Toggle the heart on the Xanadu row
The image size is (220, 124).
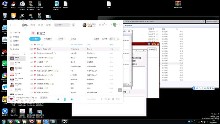tap(35, 66)
